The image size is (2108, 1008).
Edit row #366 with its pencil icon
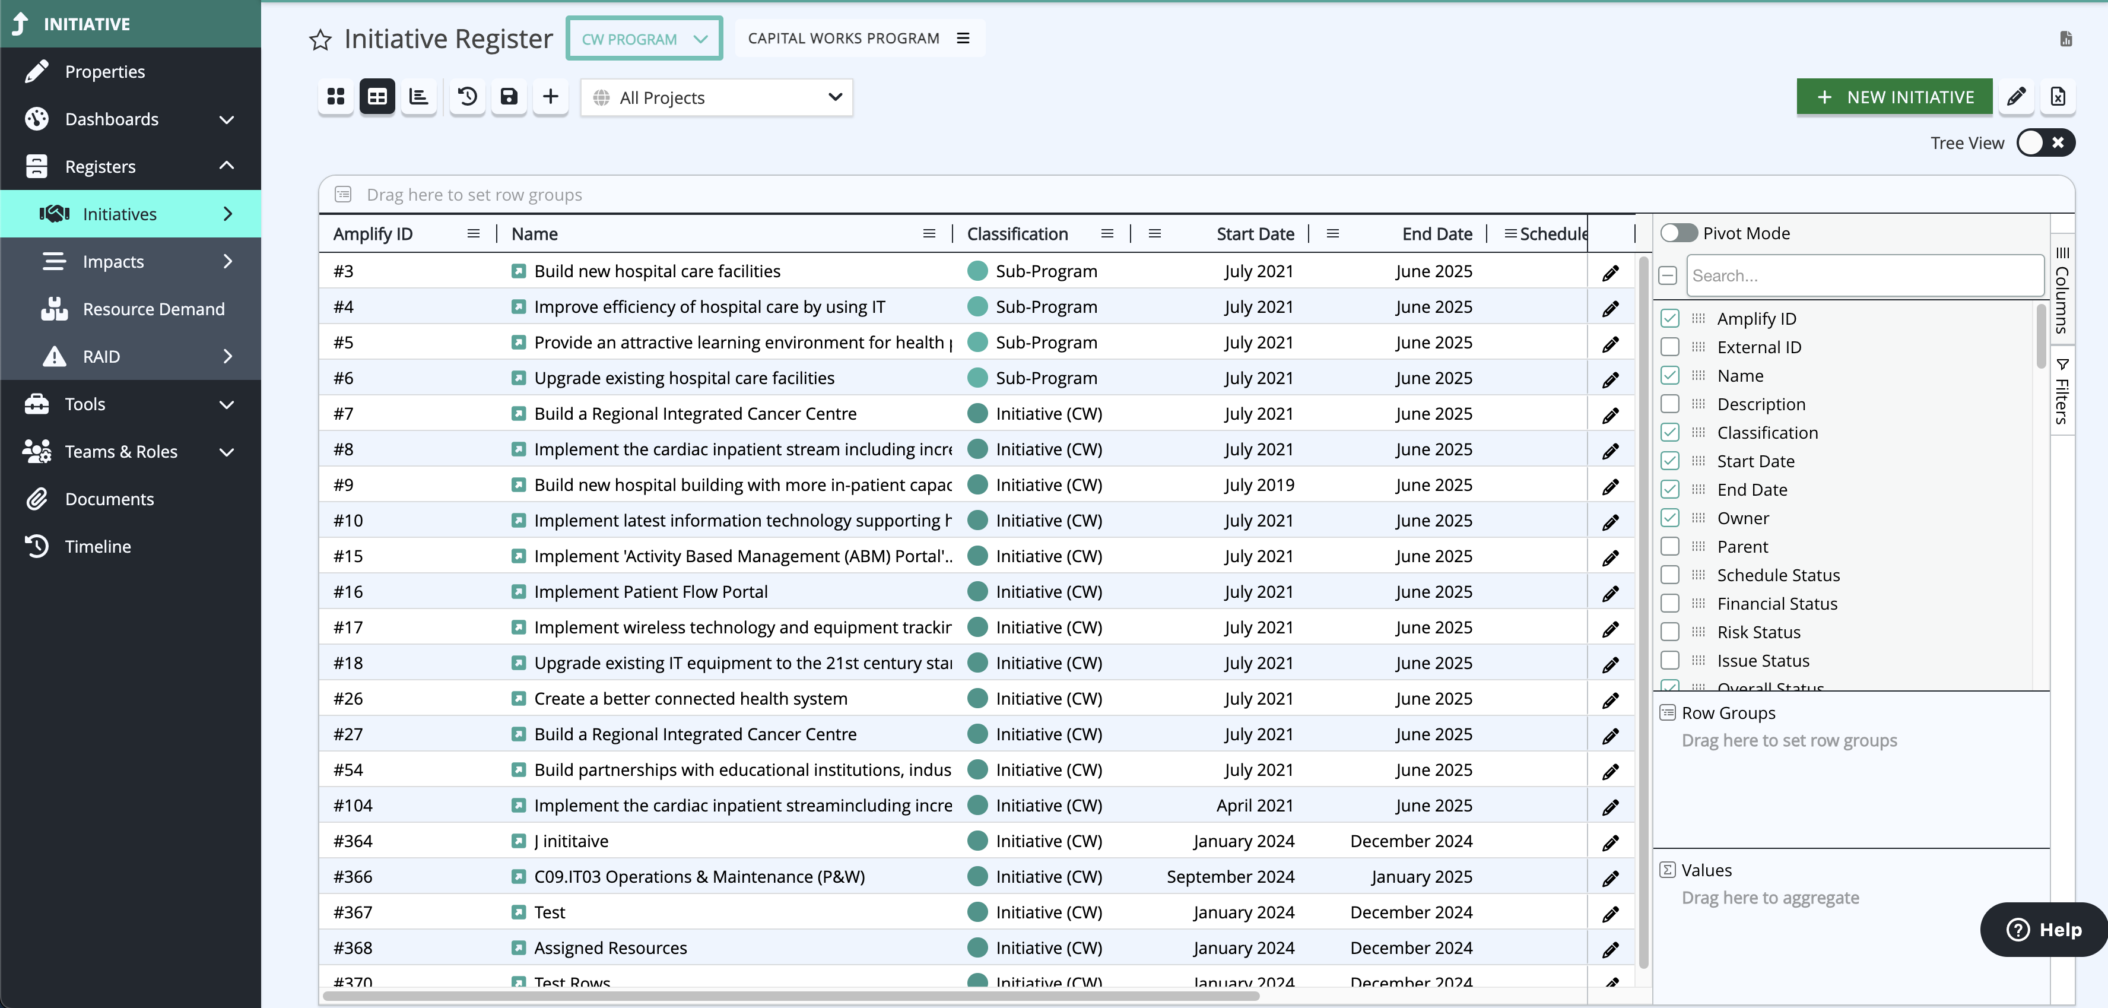tap(1611, 878)
